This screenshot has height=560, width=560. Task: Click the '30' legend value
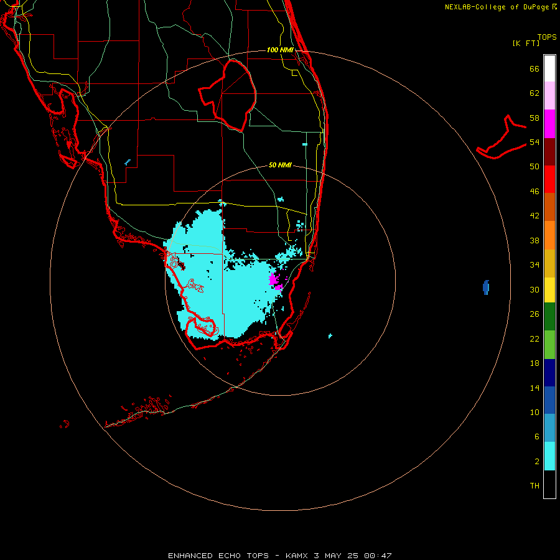coord(534,289)
